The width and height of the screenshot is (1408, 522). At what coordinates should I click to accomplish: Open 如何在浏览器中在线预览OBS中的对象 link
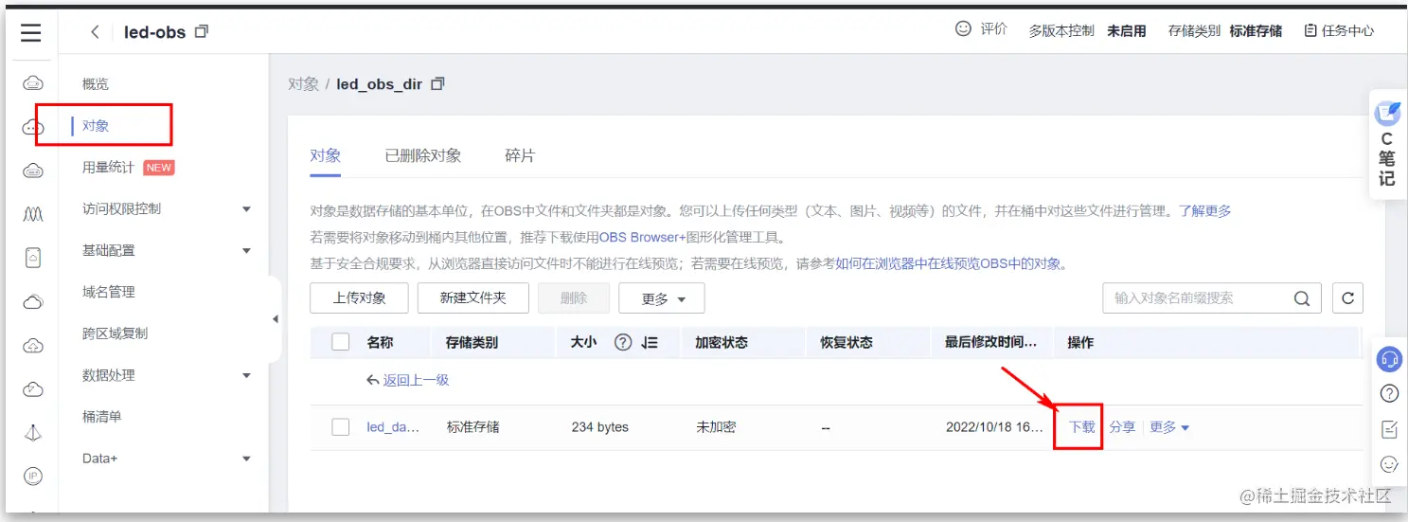948,263
